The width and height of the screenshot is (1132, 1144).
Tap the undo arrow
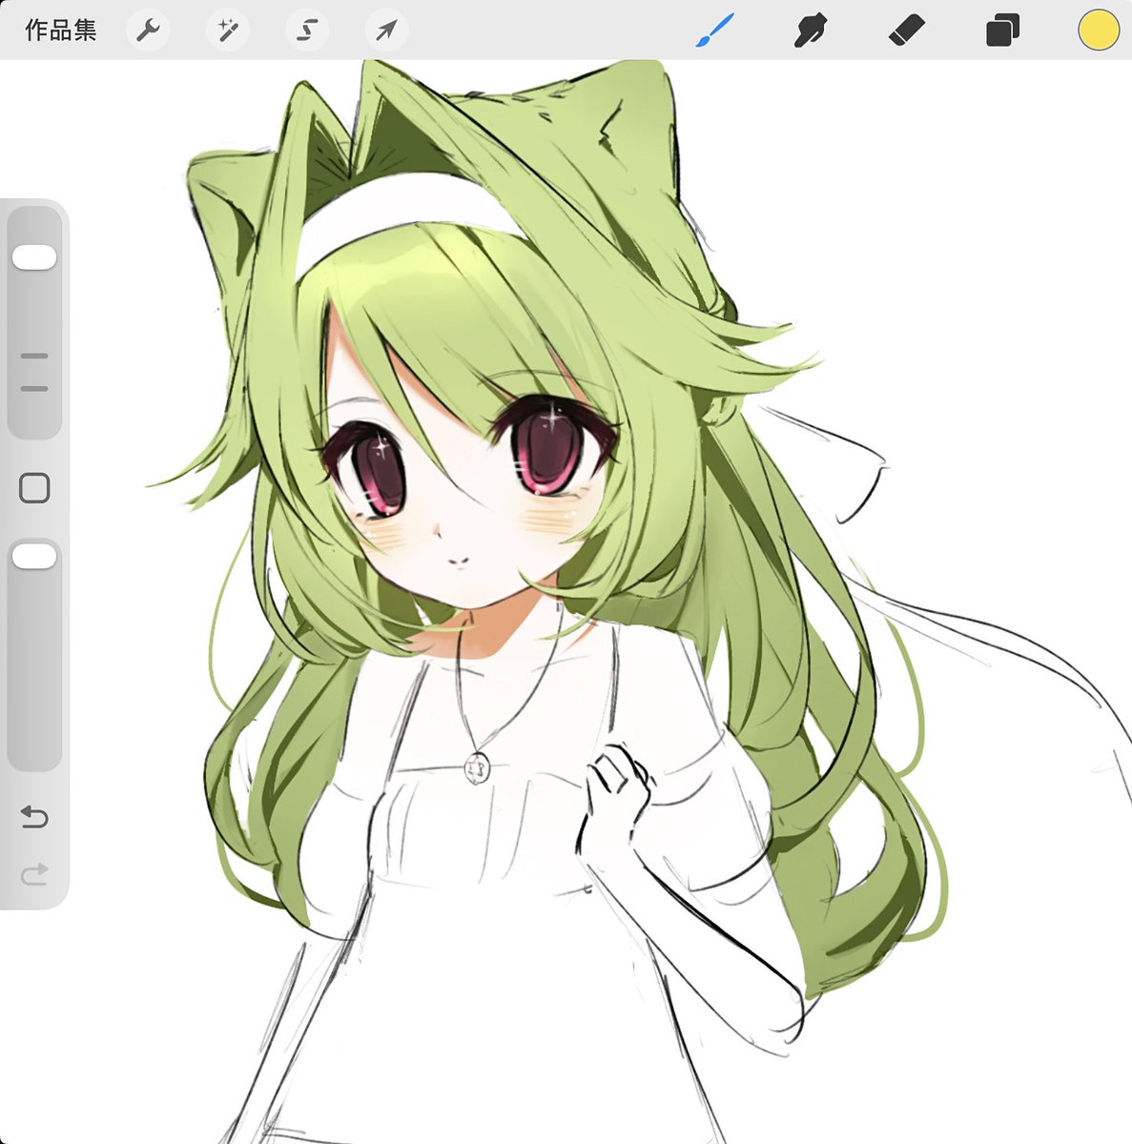tap(34, 817)
